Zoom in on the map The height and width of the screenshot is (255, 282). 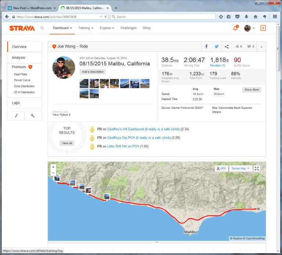(x=53, y=167)
